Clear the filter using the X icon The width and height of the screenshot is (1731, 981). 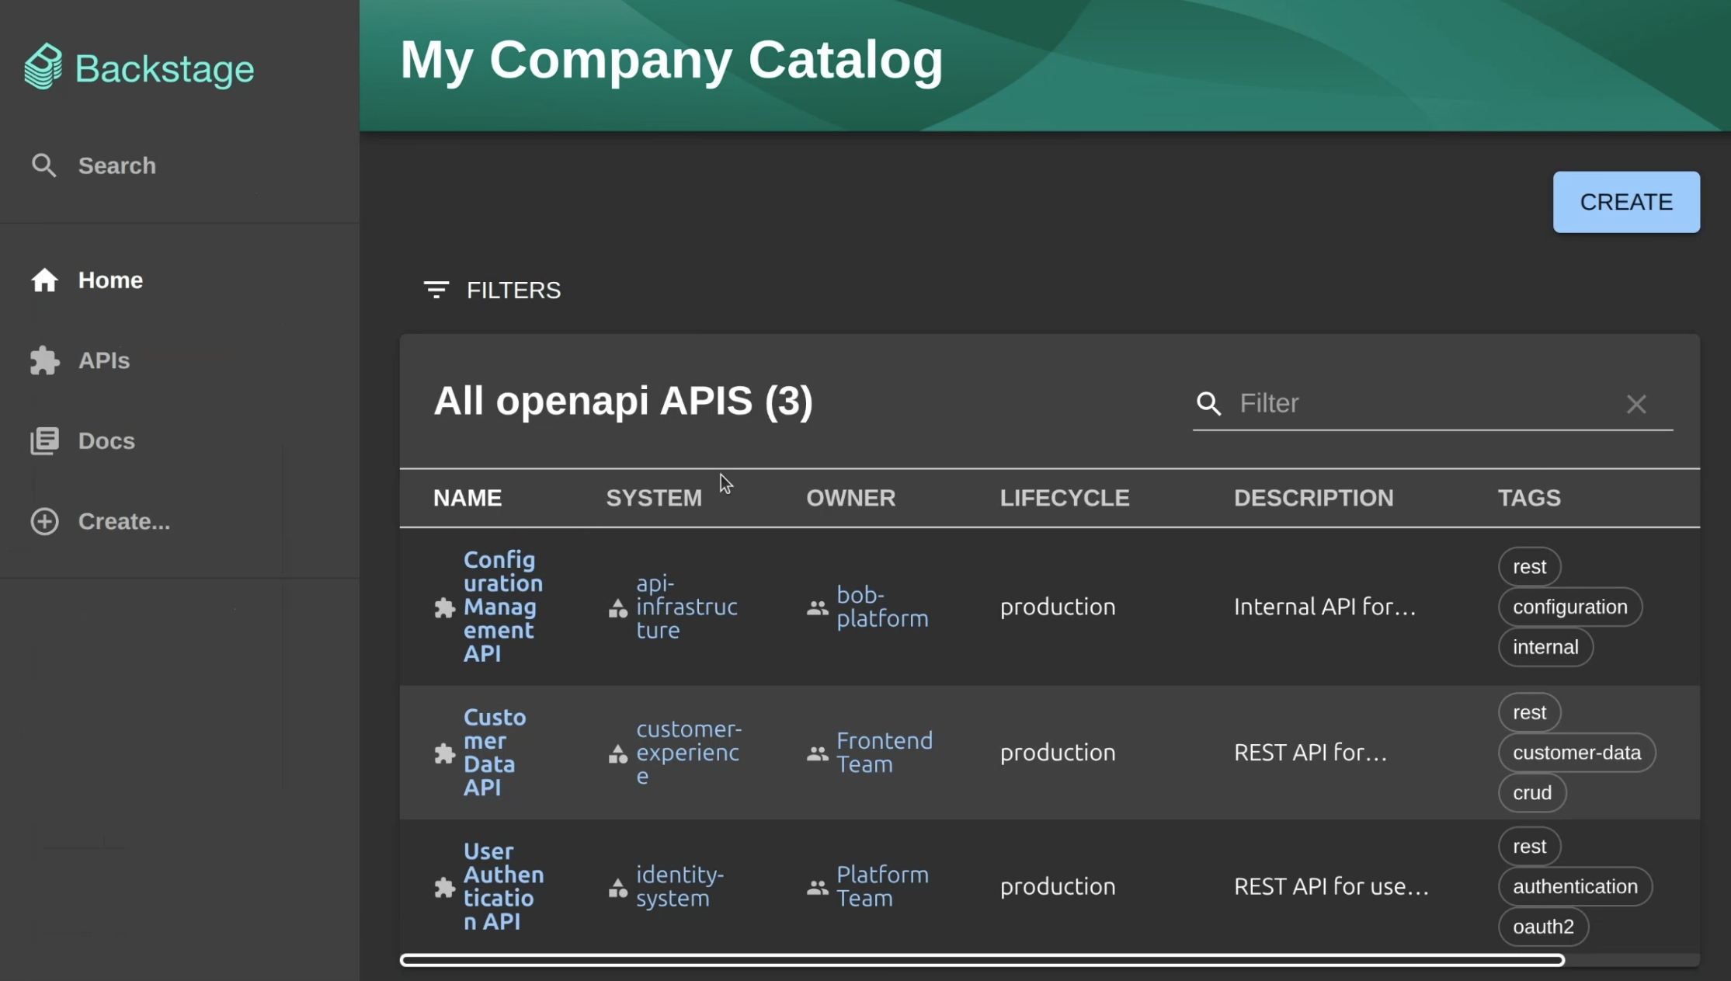(1637, 403)
